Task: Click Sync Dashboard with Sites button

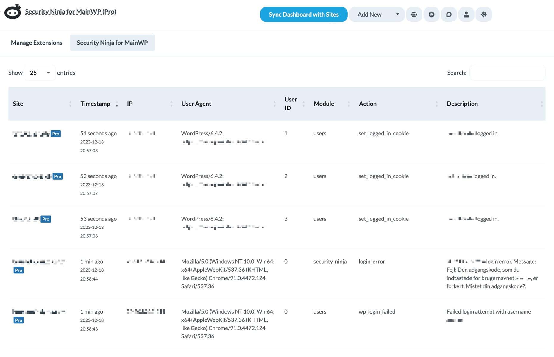Action: point(303,14)
